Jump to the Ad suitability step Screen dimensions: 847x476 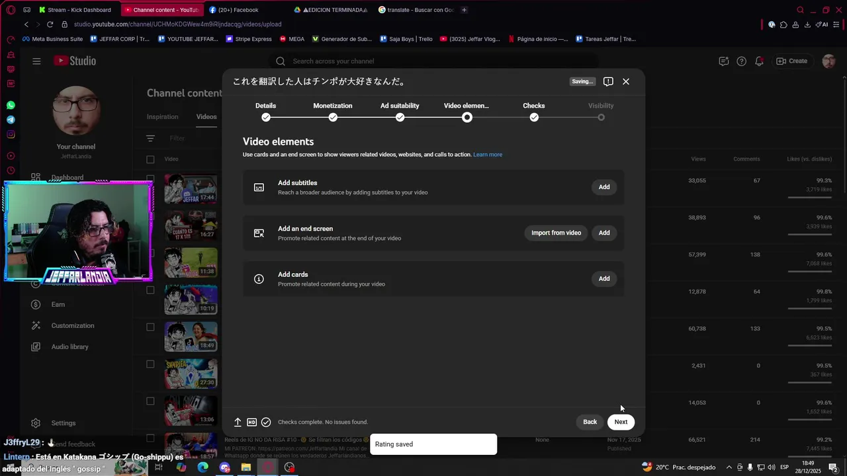pyautogui.click(x=400, y=111)
